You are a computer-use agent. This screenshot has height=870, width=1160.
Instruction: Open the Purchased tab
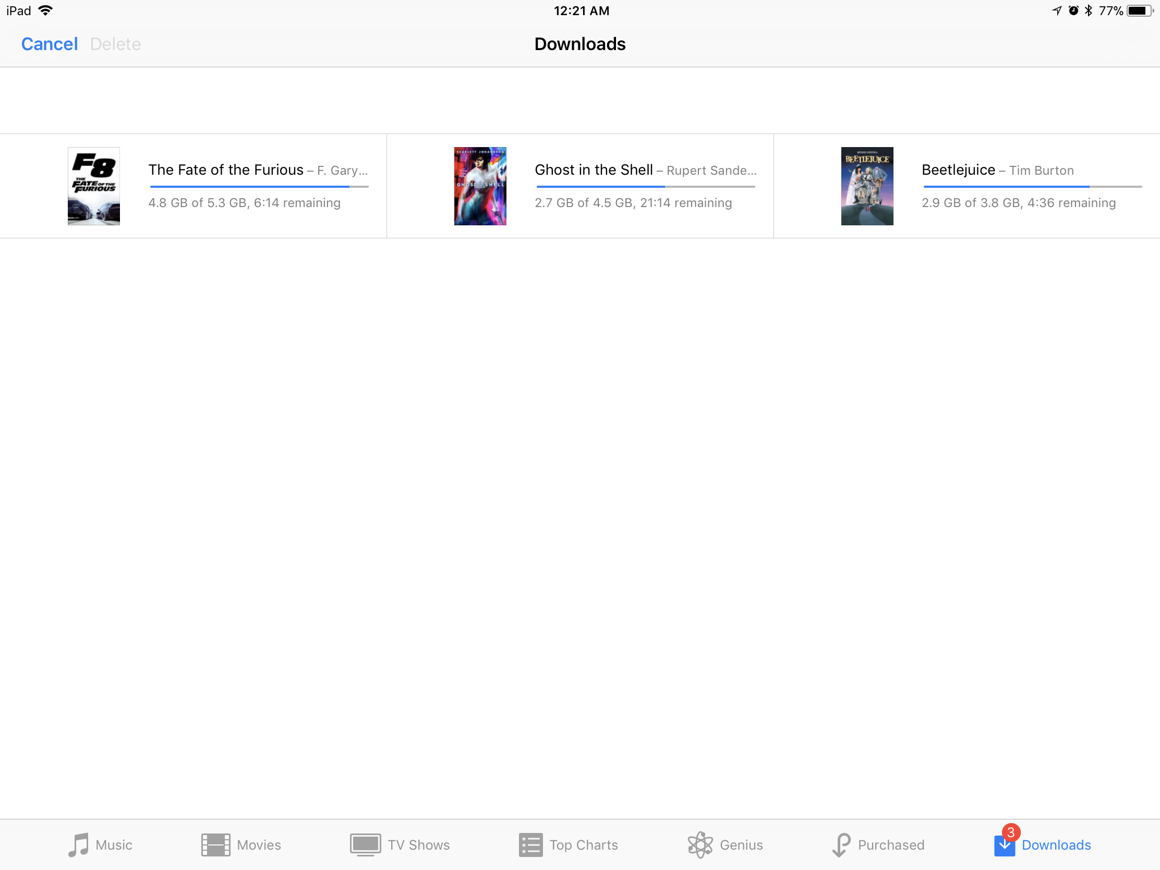pos(878,845)
